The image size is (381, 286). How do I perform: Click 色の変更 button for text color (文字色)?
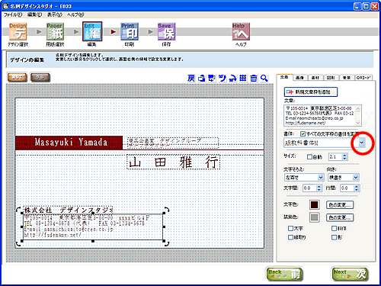340,204
